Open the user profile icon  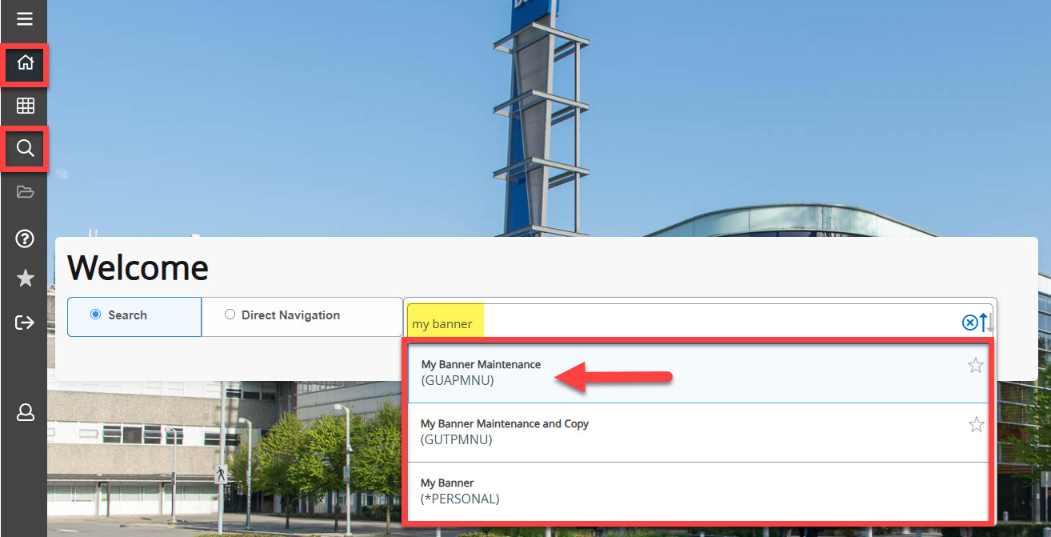tap(24, 412)
